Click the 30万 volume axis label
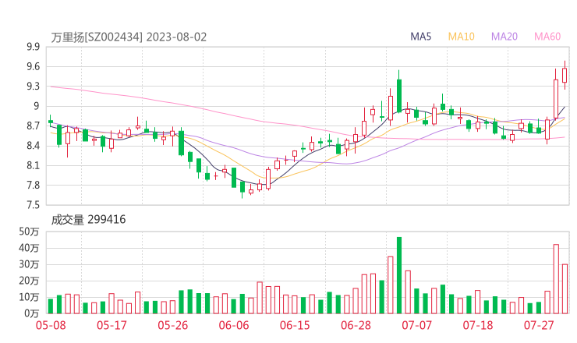577x343 pixels. click(29, 264)
